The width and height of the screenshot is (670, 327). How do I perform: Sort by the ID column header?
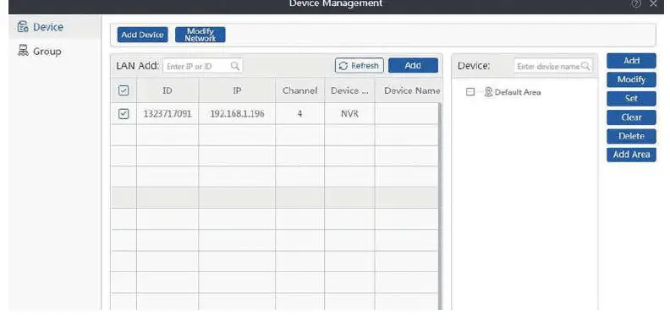(167, 90)
